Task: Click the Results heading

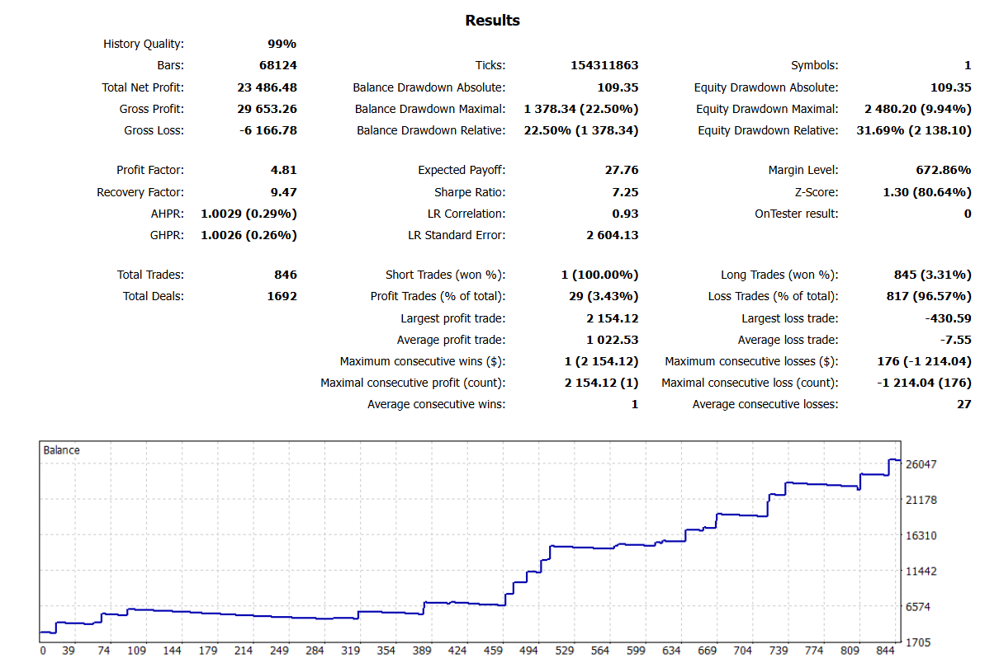Action: pos(492,21)
